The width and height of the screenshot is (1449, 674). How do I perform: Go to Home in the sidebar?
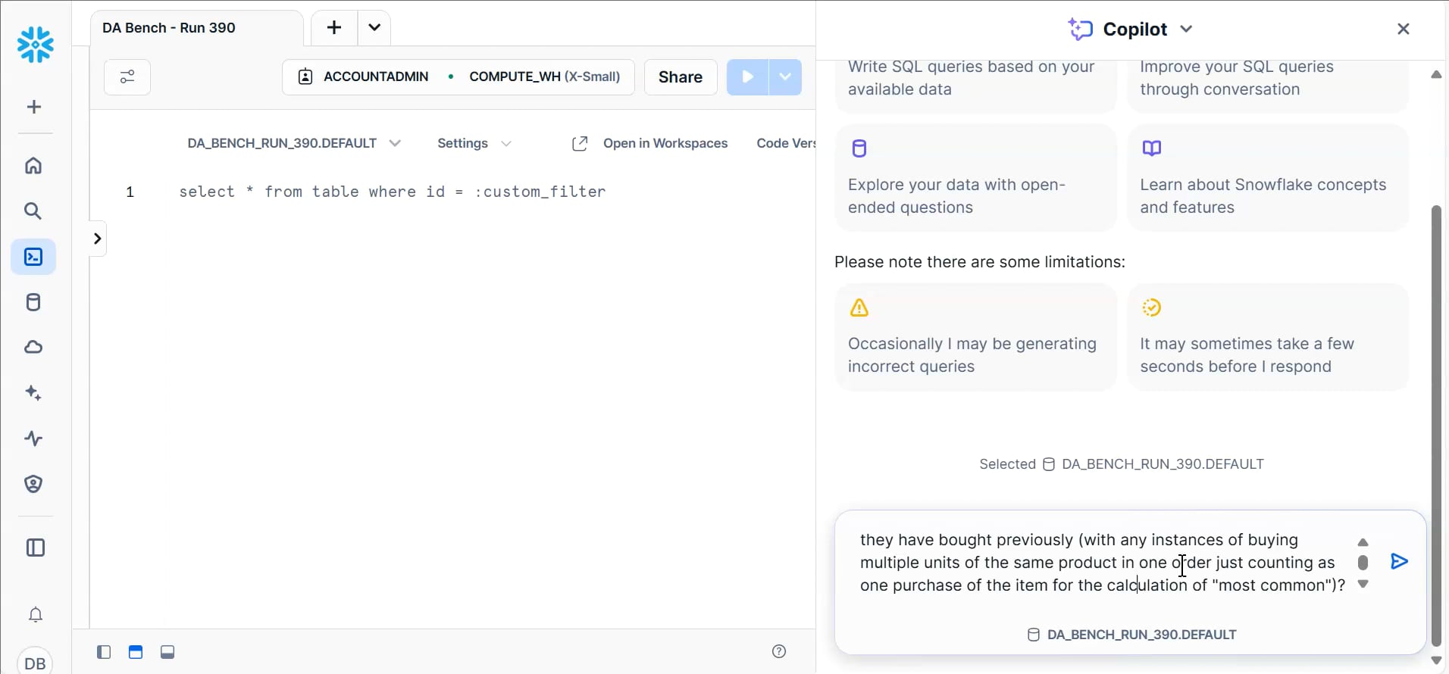point(33,166)
